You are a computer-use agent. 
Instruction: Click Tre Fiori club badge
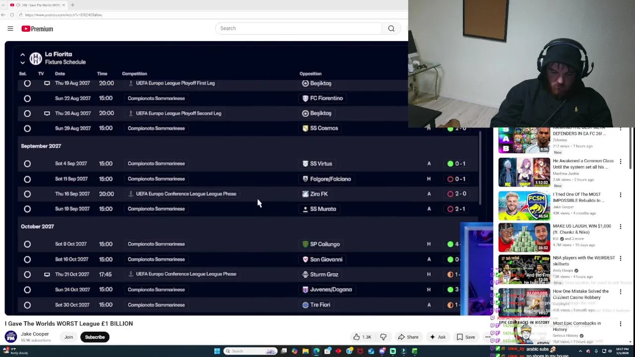tap(305, 305)
